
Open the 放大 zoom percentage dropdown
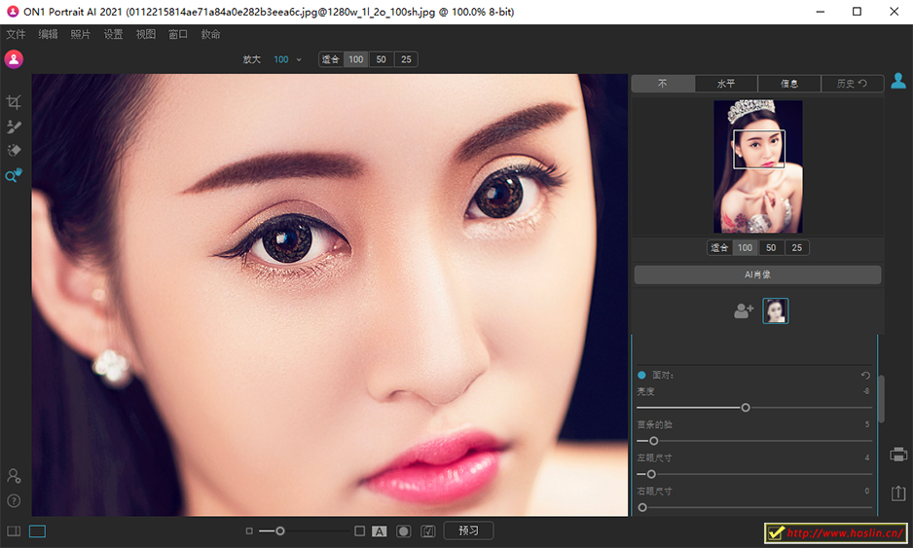point(287,60)
